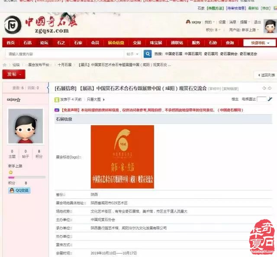Click the user icon next to sxjxy in header
Viewport: 277px width, 257px height.
pos(188,22)
